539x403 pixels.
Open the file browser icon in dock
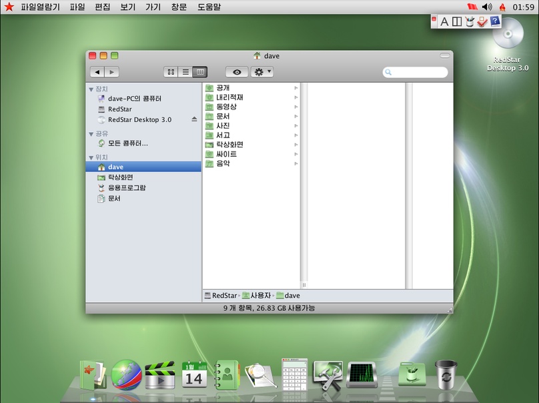[x=93, y=375]
